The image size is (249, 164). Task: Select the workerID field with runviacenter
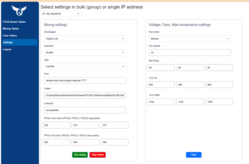click(85, 110)
